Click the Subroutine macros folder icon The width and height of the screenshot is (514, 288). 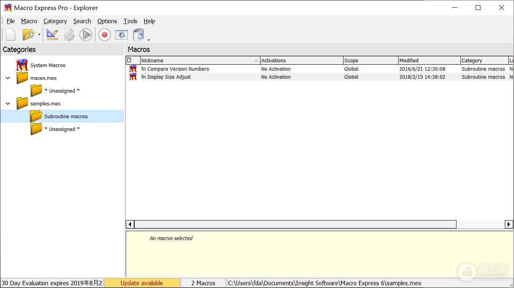36,116
